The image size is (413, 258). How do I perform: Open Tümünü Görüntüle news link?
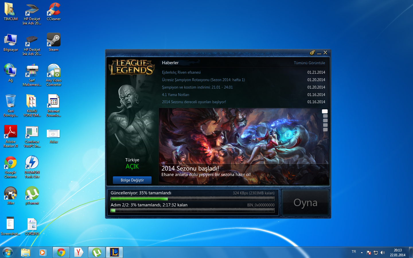click(309, 63)
